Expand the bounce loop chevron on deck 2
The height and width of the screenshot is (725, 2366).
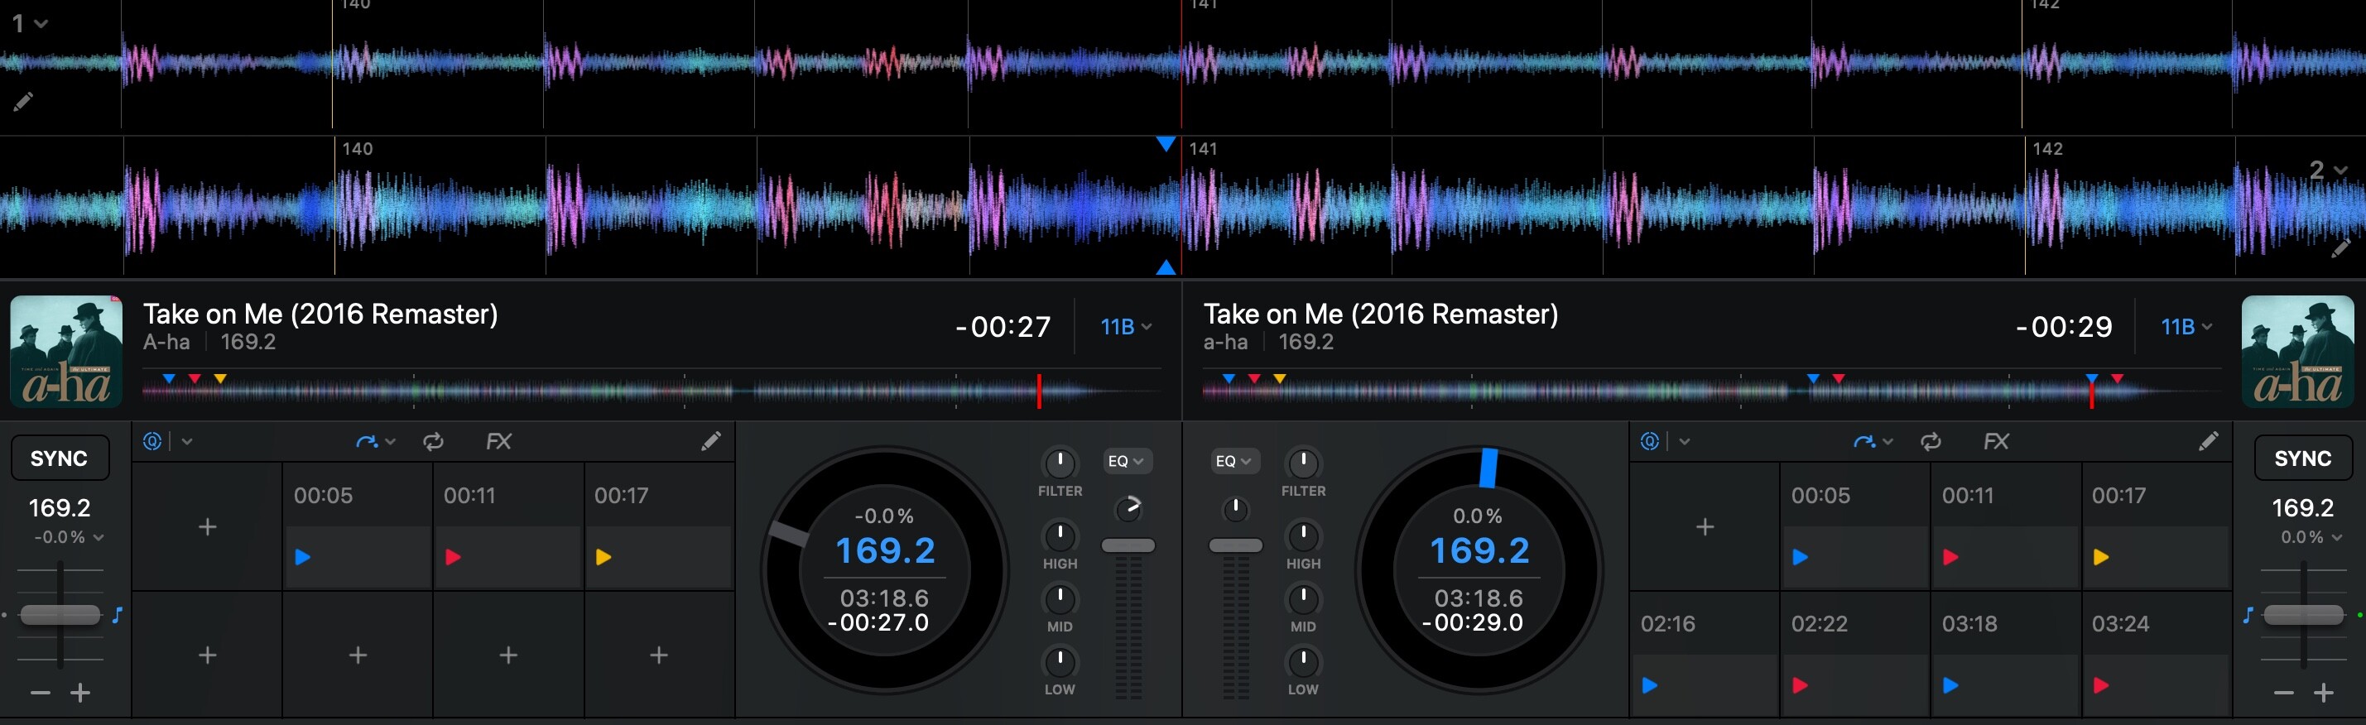(1888, 441)
